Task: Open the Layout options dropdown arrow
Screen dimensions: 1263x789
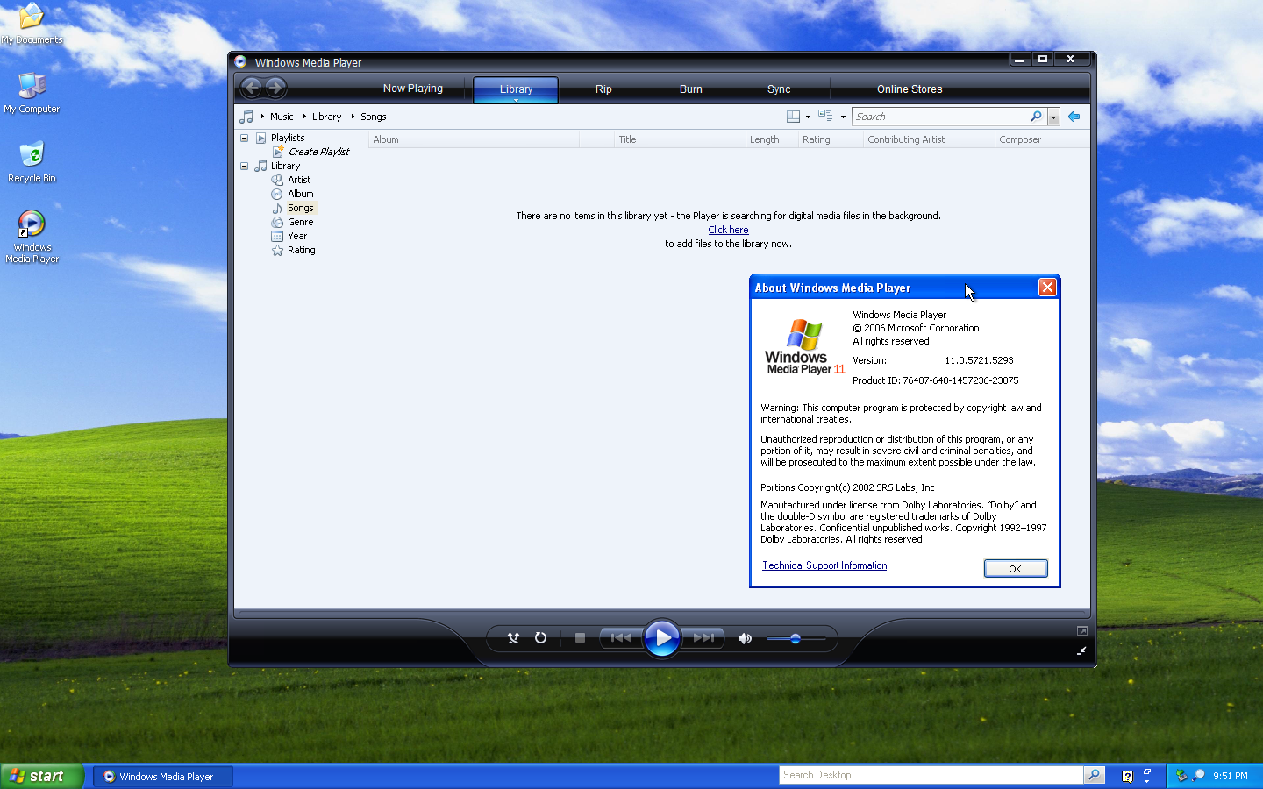Action: (808, 117)
